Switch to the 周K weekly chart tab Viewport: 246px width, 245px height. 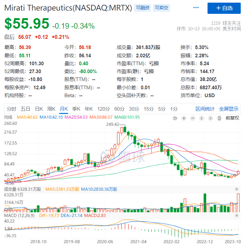[x=51, y=109]
